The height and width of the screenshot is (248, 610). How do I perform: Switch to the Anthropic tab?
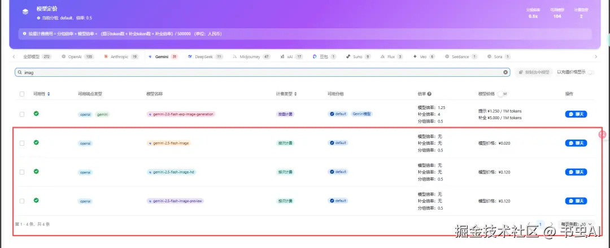pos(121,56)
